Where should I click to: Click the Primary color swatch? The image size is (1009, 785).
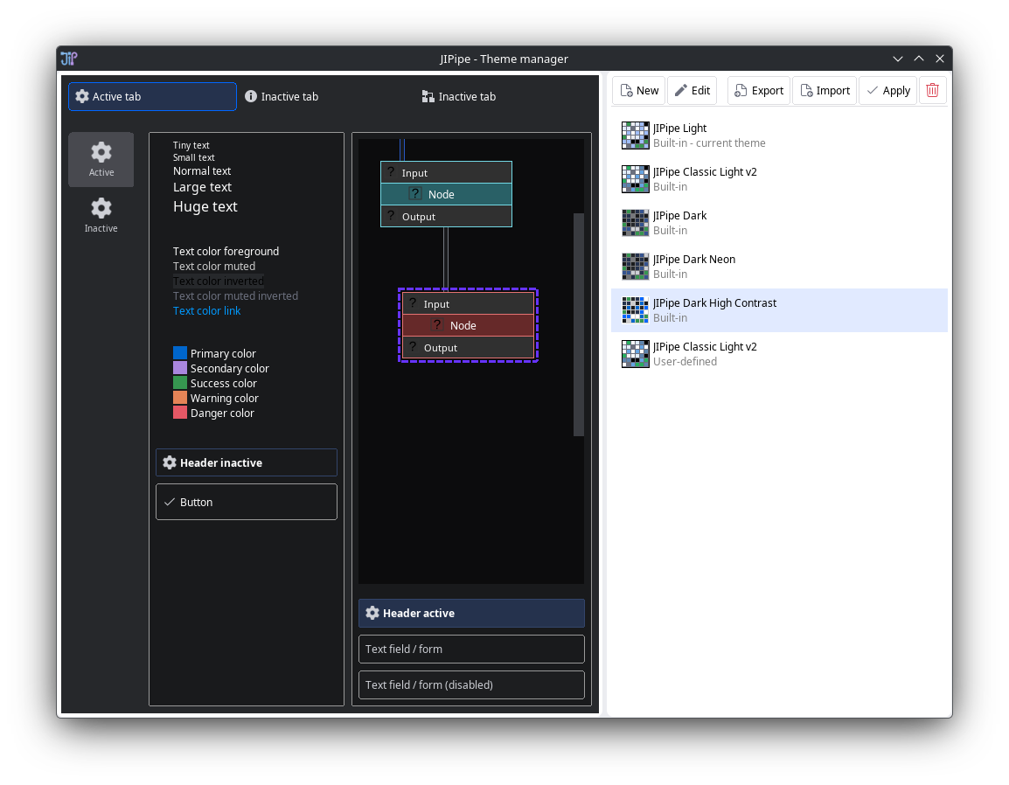coord(180,353)
